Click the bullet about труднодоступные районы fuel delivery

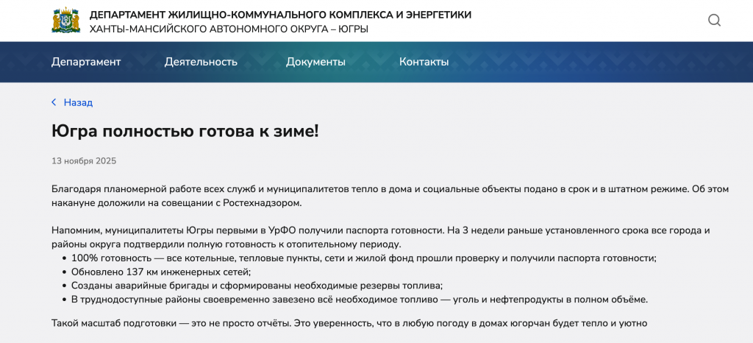click(x=359, y=299)
